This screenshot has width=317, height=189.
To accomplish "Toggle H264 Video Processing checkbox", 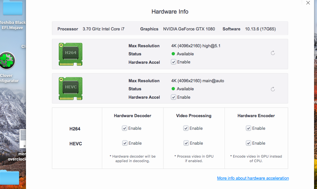I will click(x=186, y=128).
